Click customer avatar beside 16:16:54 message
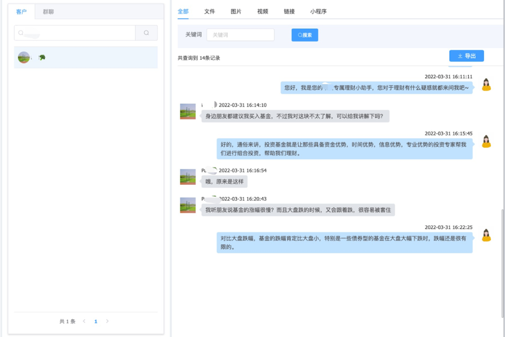This screenshot has height=337, width=505. (x=188, y=177)
